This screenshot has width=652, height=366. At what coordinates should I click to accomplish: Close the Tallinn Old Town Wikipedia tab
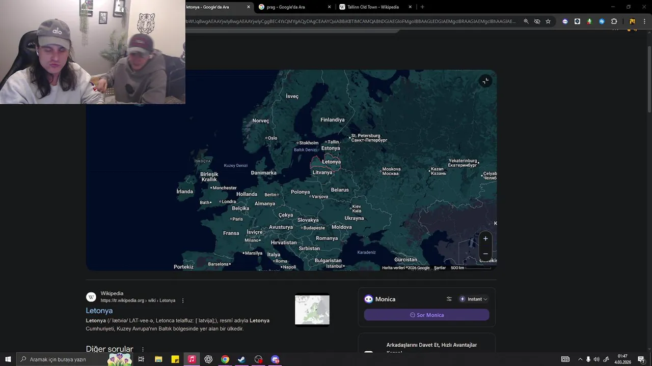[x=410, y=7]
